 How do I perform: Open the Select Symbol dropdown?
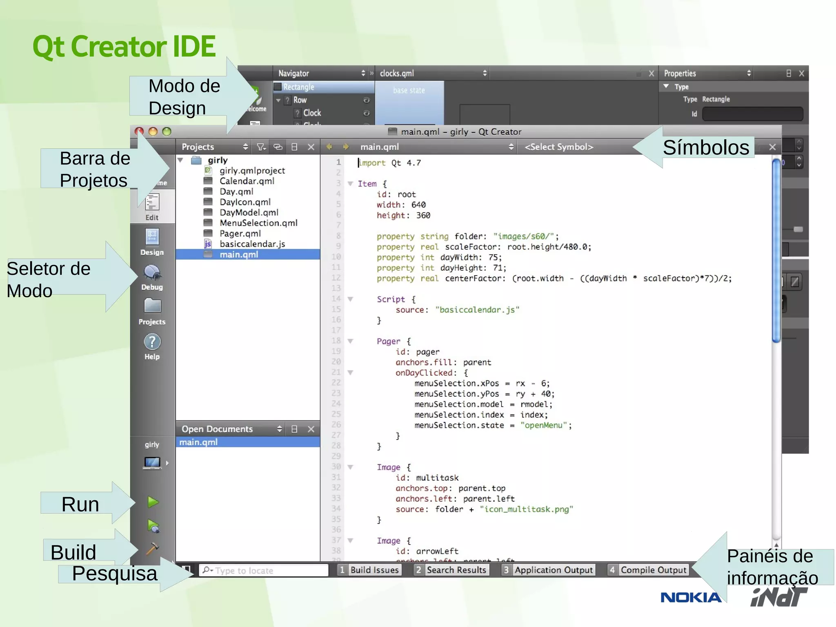[559, 147]
